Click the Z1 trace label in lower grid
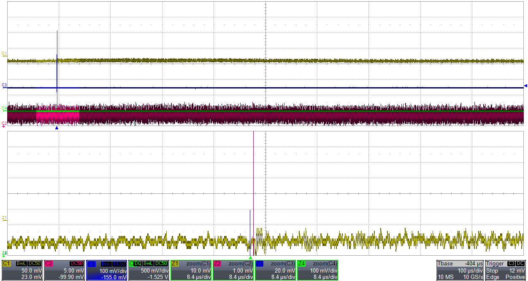The height and width of the screenshot is (281, 528). click(4, 218)
